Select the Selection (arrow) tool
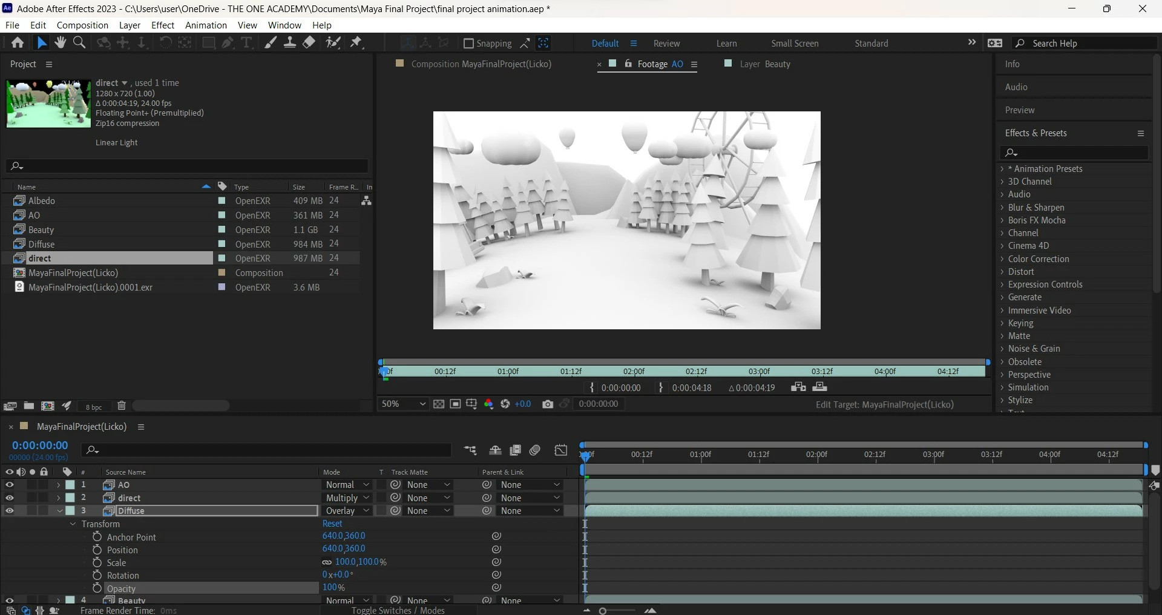The image size is (1162, 615). [41, 43]
